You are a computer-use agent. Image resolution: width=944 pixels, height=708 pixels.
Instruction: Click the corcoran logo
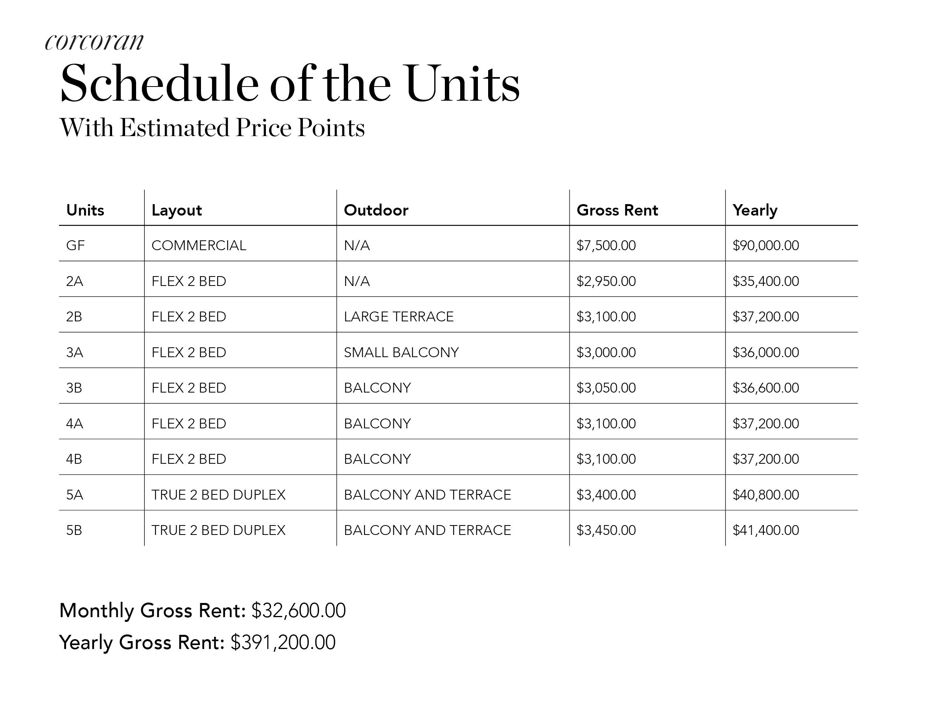(94, 42)
